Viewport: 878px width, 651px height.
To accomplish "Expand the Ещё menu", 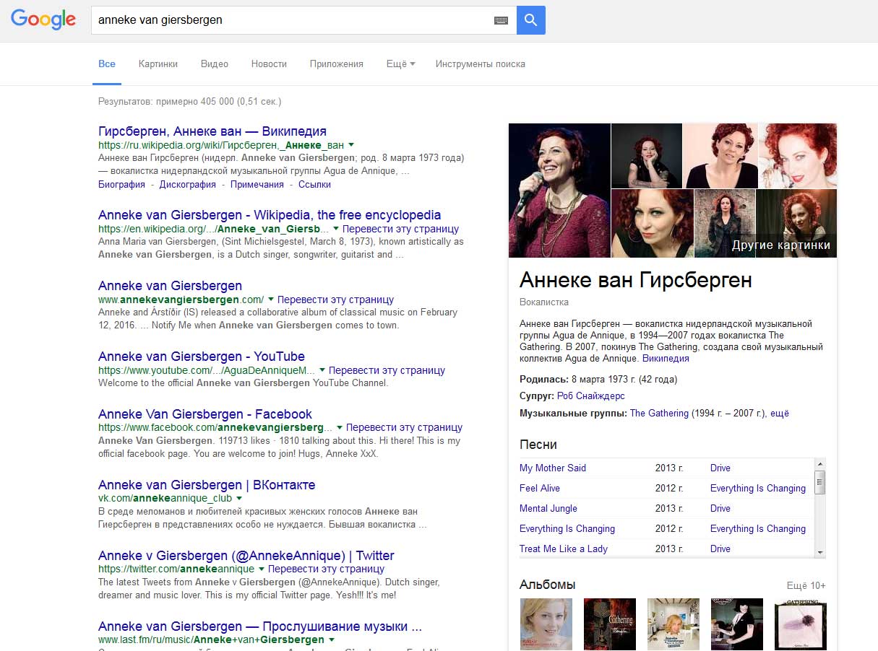I will [400, 64].
